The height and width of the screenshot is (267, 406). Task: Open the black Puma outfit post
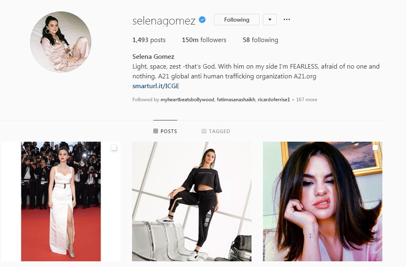click(192, 201)
